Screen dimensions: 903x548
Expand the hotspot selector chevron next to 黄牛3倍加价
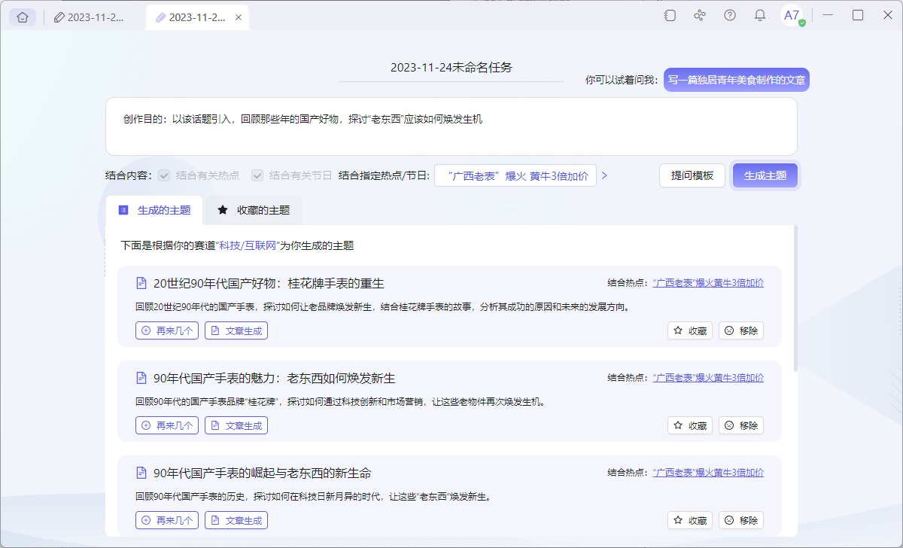(604, 175)
